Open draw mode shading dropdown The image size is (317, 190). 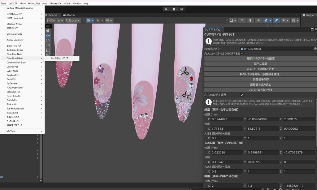[x=233, y=20]
